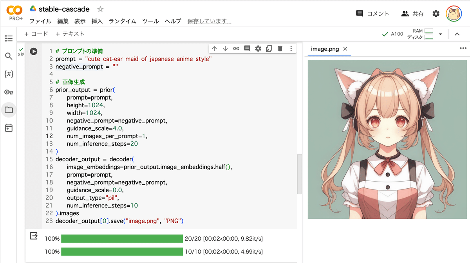
Task: Click the output actions icon
Action: (x=34, y=236)
